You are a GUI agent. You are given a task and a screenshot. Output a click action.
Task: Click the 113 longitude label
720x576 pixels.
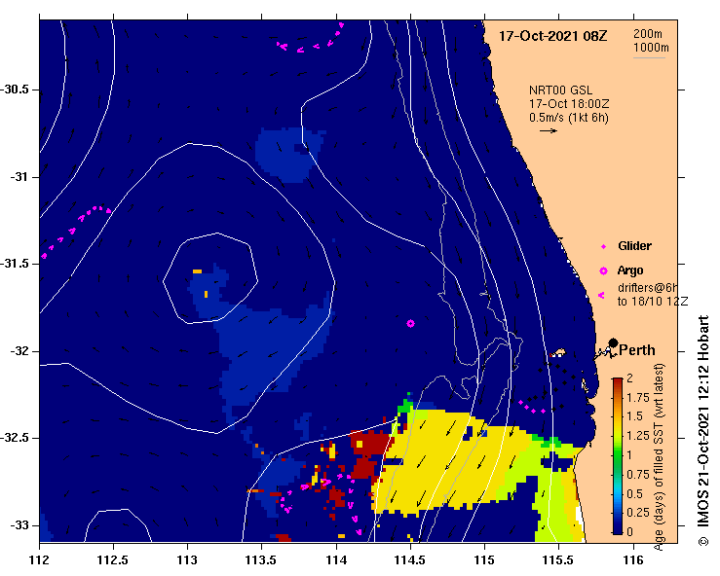tap(187, 560)
